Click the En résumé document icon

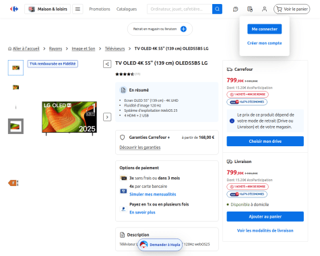[x=123, y=90]
